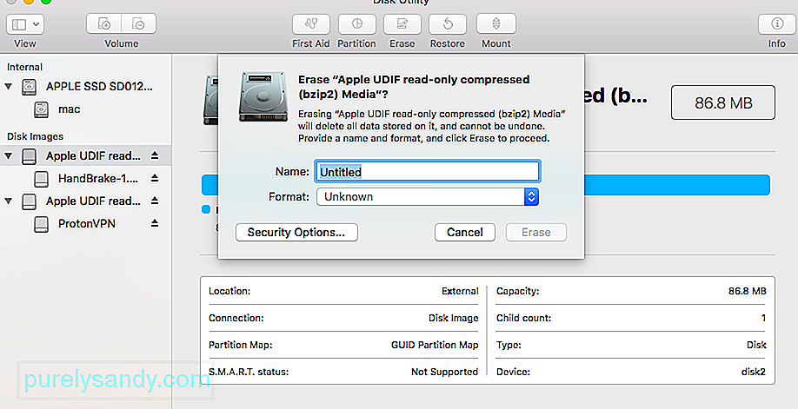The width and height of the screenshot is (798, 409).
Task: Eject the ProtonVPN volume
Action: coord(155,223)
